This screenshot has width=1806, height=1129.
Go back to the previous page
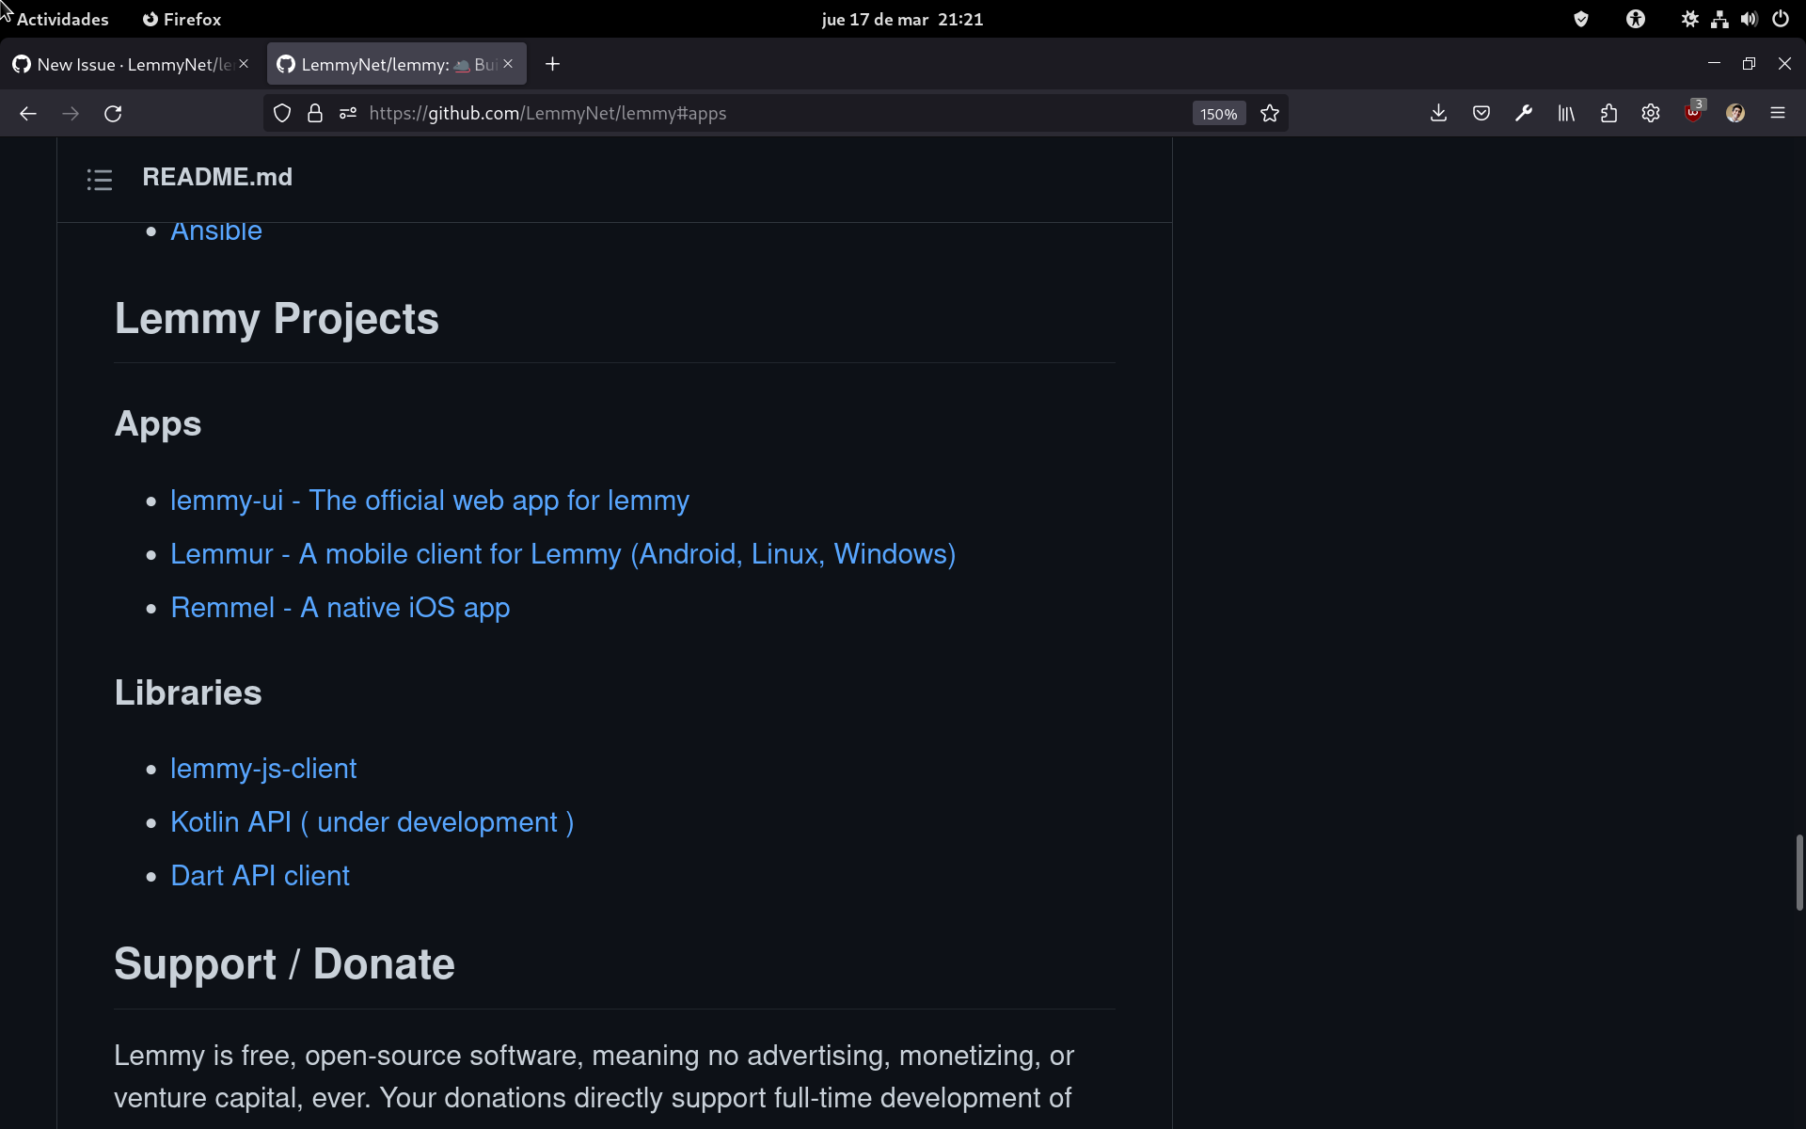point(28,114)
